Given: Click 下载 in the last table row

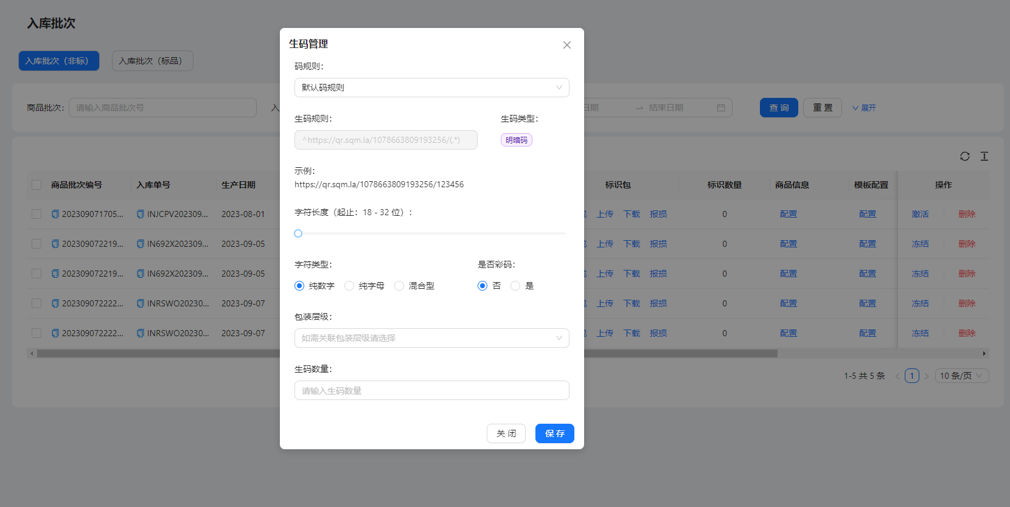Looking at the screenshot, I should click(632, 333).
